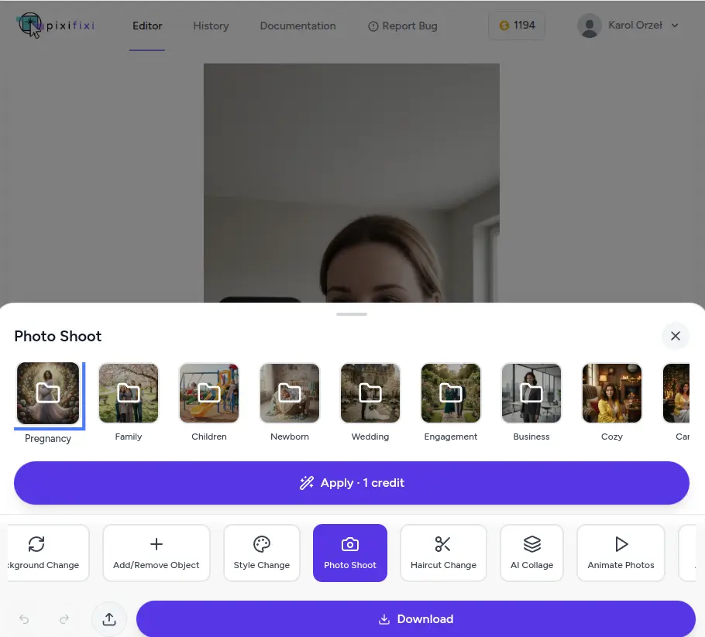The height and width of the screenshot is (637, 705).
Task: Click the pixifixi logo icon
Action: 31,25
